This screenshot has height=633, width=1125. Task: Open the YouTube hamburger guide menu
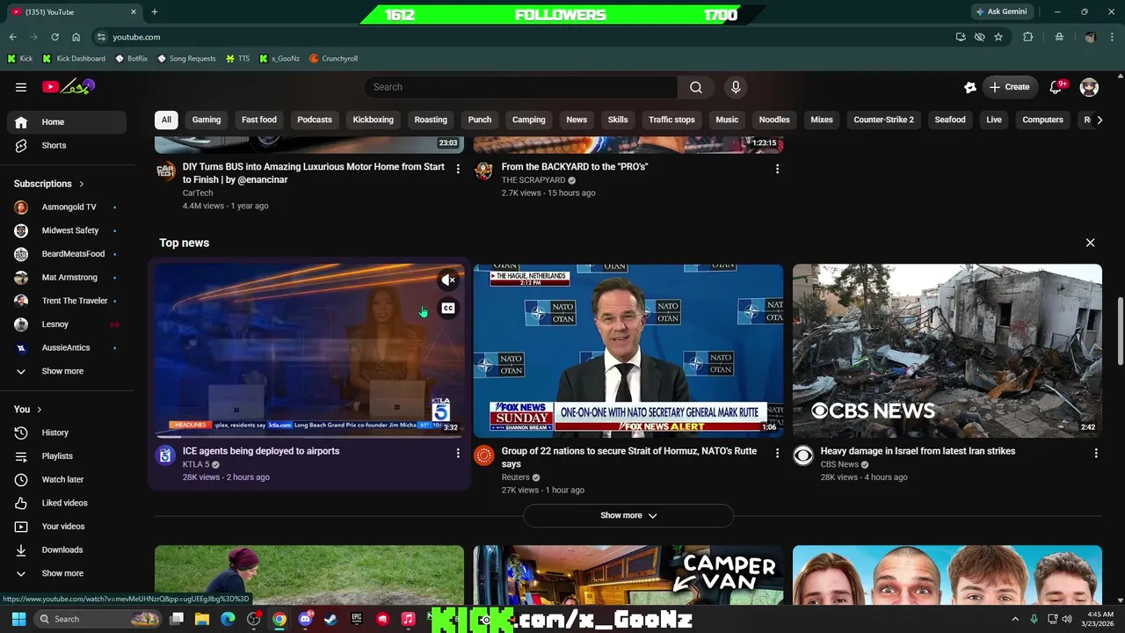click(21, 87)
